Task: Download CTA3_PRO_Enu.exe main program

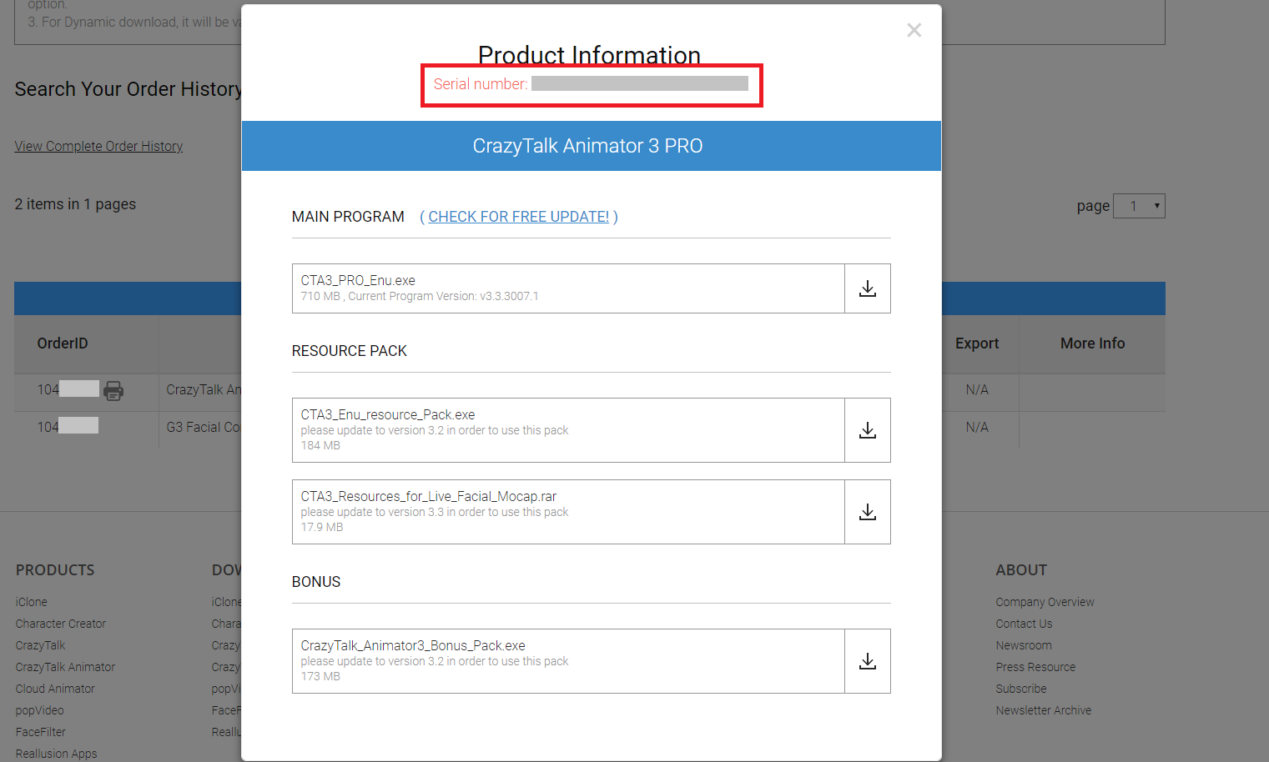Action: click(868, 288)
